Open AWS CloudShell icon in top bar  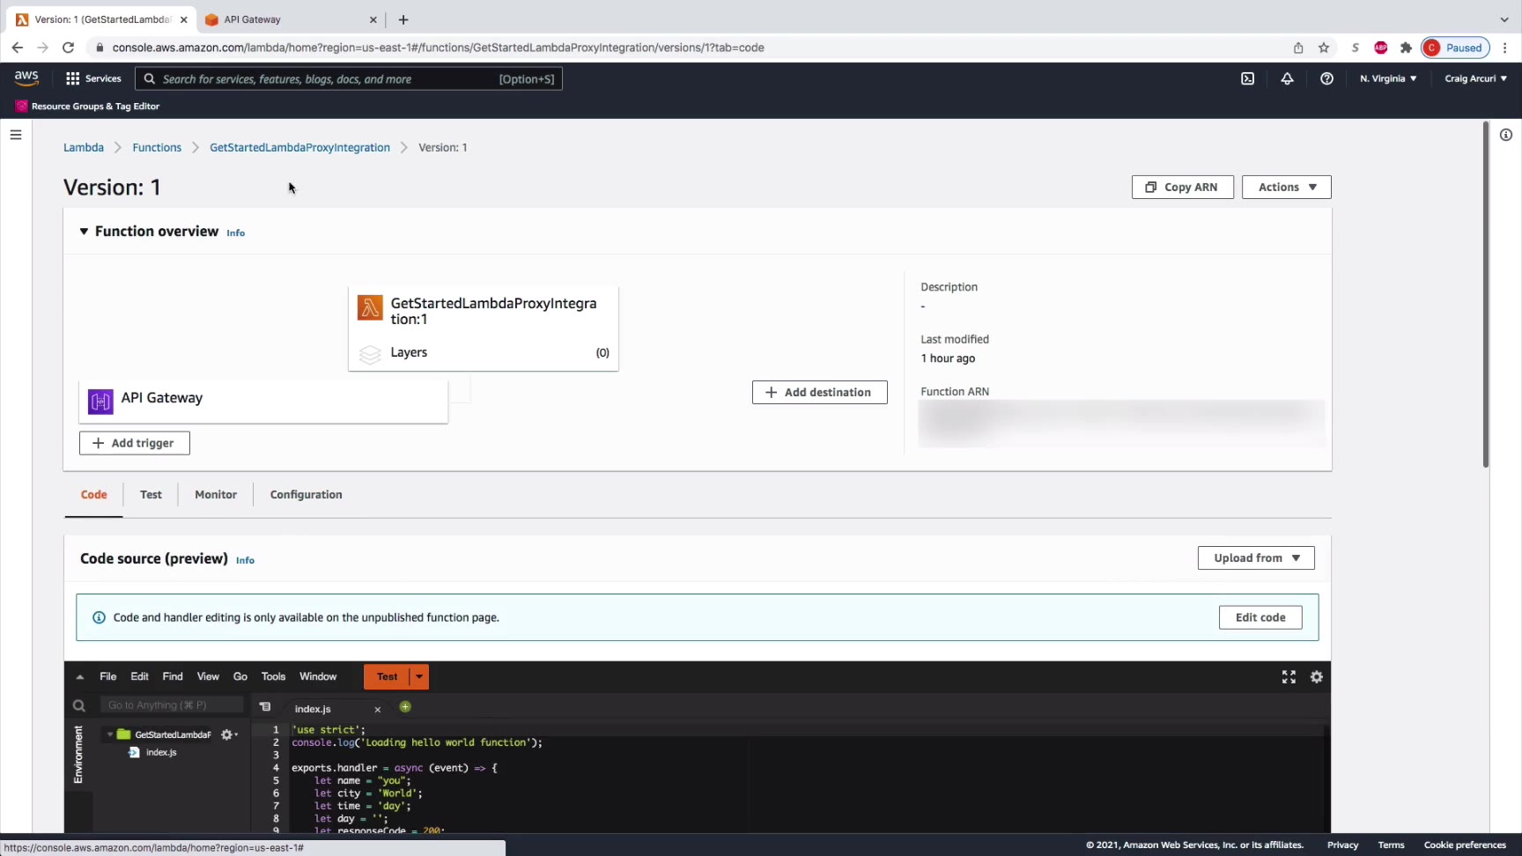click(1247, 78)
